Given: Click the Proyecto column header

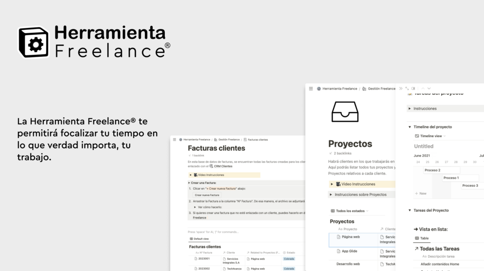Looking at the screenshot, I should click(x=348, y=229).
